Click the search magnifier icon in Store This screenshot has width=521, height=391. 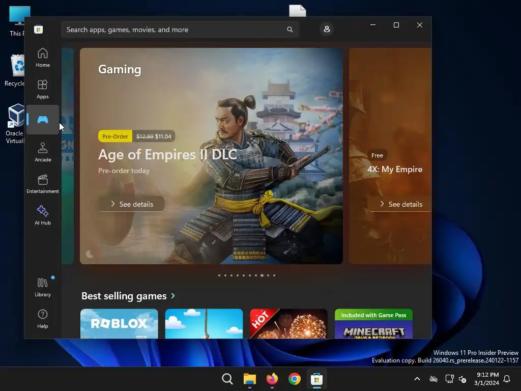(x=290, y=30)
